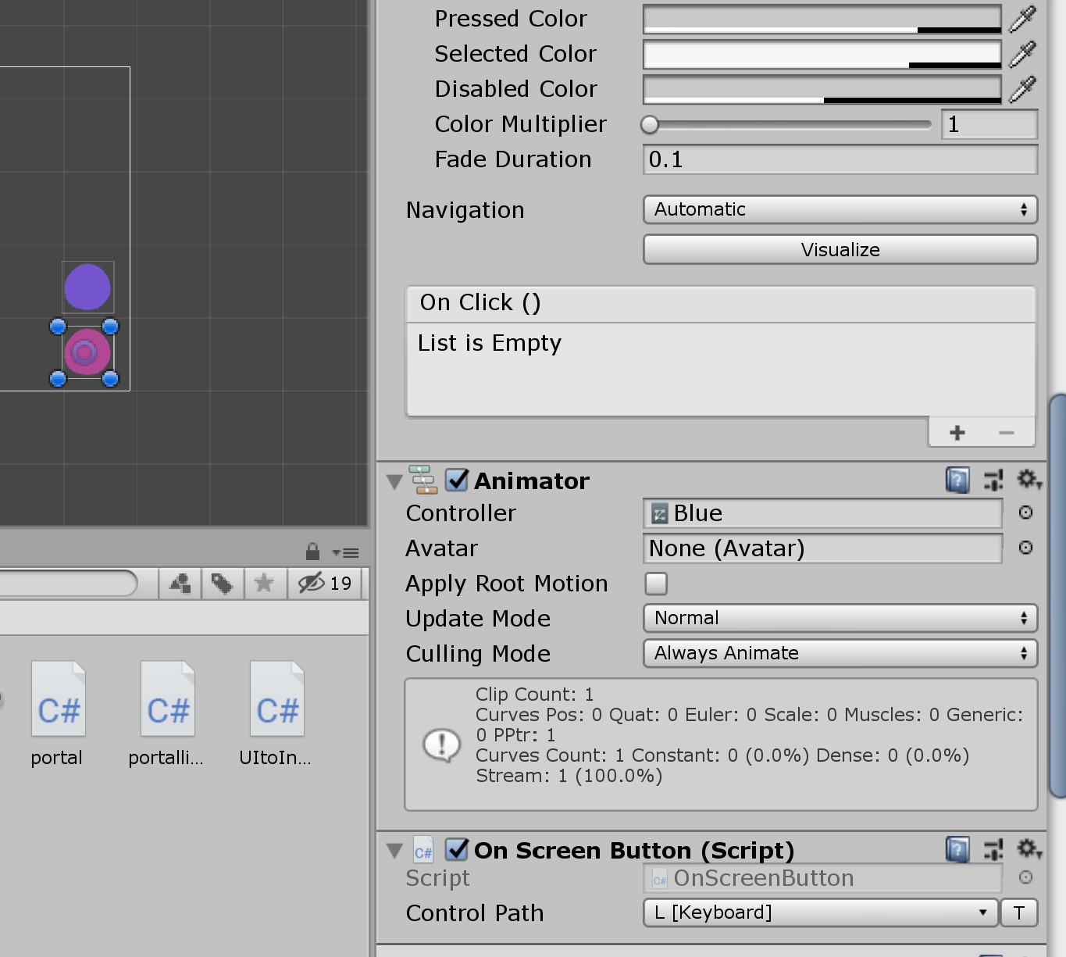Image resolution: width=1066 pixels, height=957 pixels.
Task: Click the Project panel lock icon
Action: click(x=312, y=552)
